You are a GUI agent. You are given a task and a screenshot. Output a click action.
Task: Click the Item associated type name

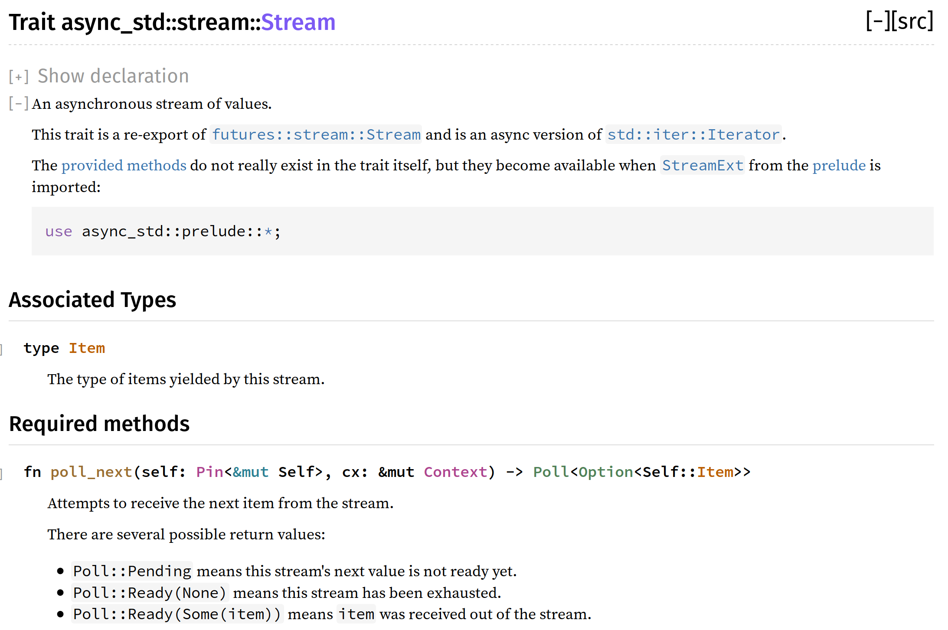coord(87,348)
